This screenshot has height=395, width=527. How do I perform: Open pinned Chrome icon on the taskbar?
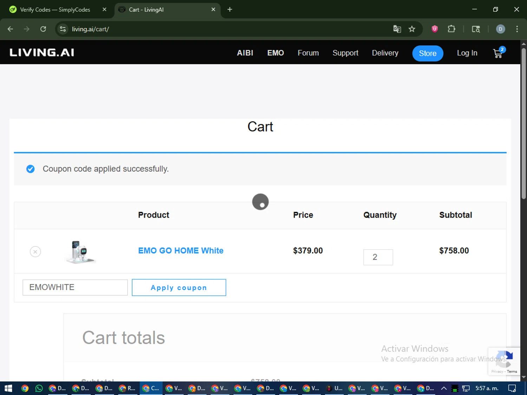25,388
